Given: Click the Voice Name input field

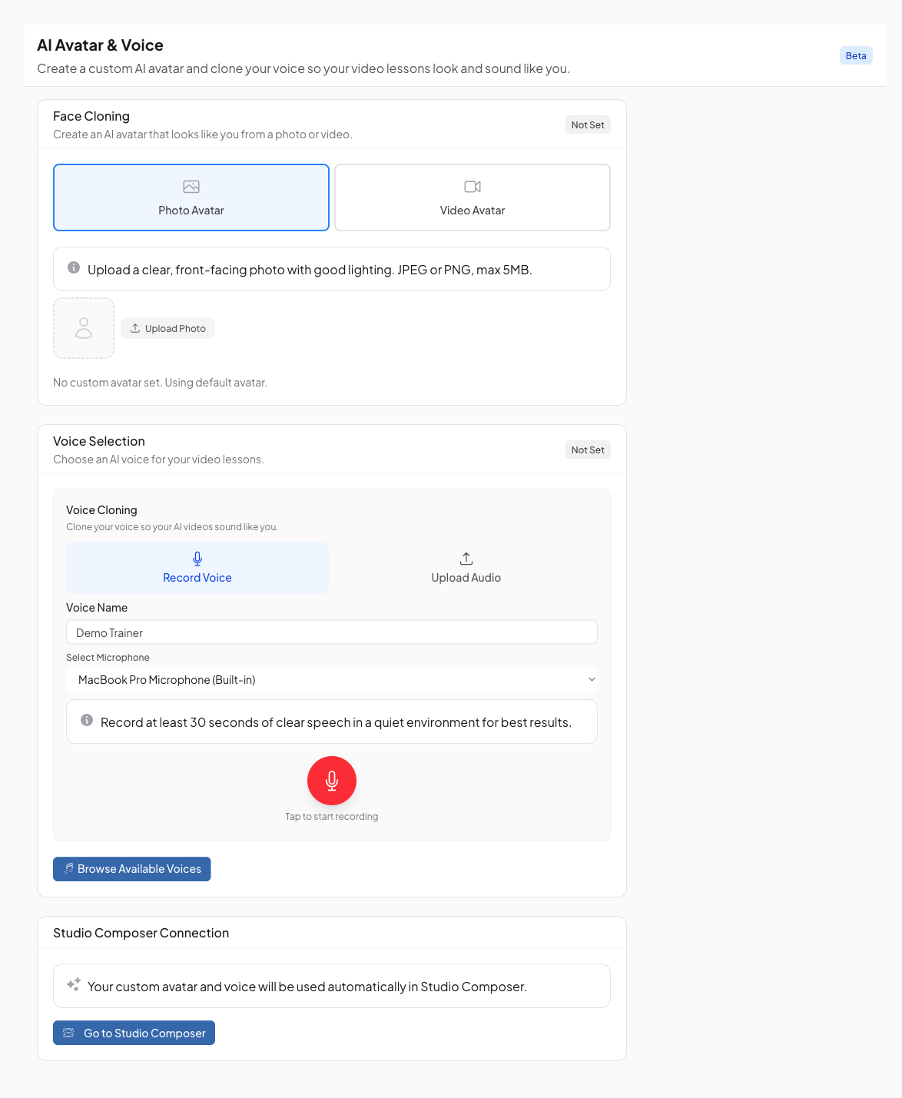Looking at the screenshot, I should coord(332,632).
